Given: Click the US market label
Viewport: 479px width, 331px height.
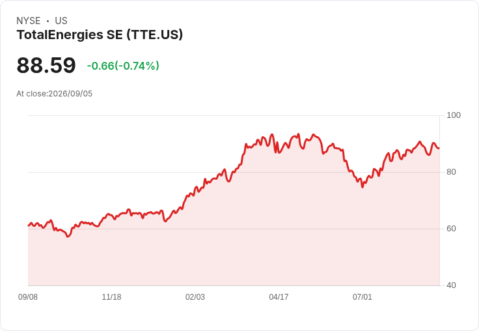Looking at the screenshot, I should coord(61,21).
